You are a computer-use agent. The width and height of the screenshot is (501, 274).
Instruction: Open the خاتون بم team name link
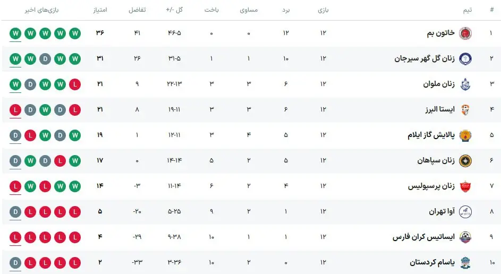[441, 33]
